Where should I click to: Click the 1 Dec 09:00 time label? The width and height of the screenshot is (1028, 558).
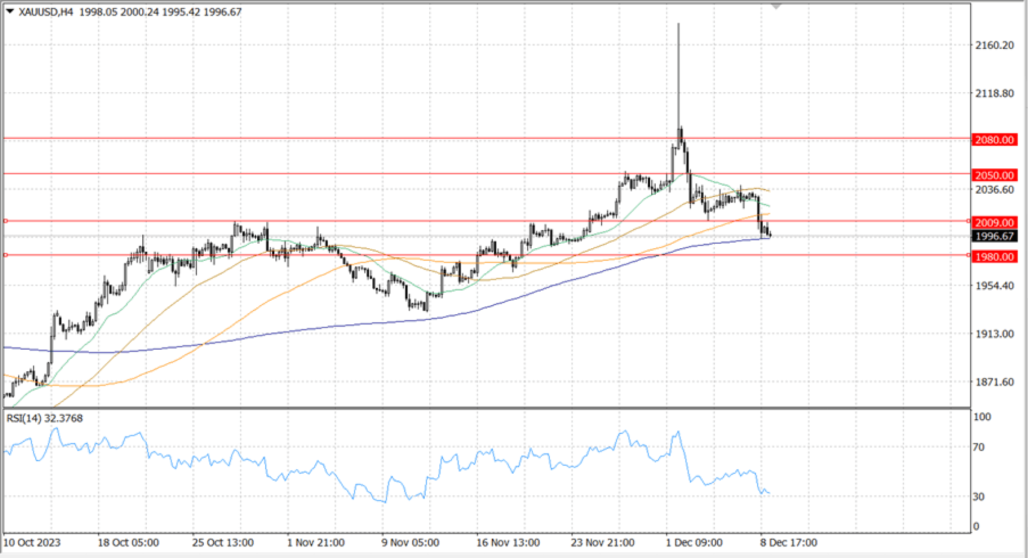pyautogui.click(x=694, y=543)
